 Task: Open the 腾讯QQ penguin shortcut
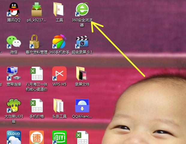(14, 9)
